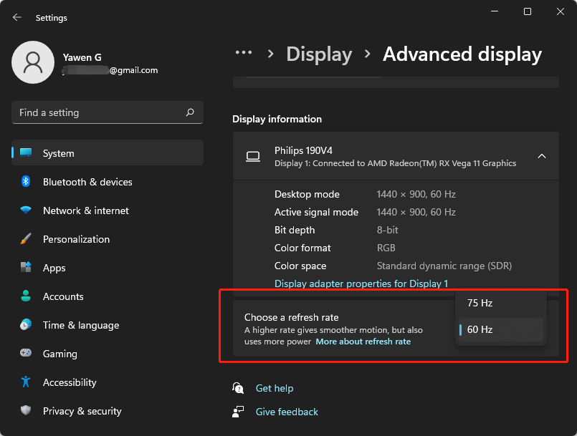Open Bluetooth & devices settings icon
Viewport: 577px width, 436px height.
pyautogui.click(x=27, y=182)
